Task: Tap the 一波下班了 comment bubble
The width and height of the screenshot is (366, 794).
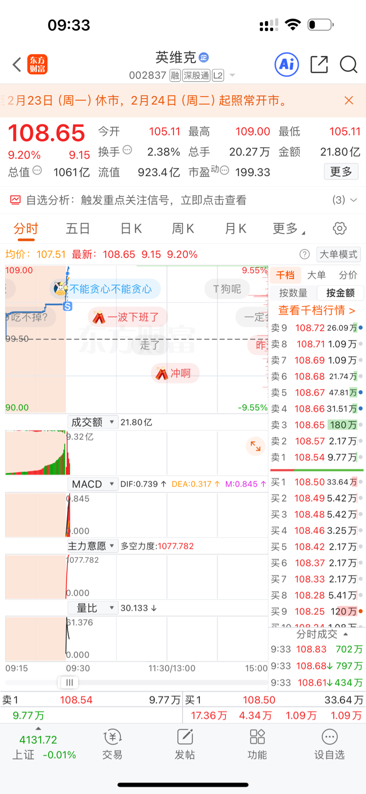Action: (x=128, y=317)
